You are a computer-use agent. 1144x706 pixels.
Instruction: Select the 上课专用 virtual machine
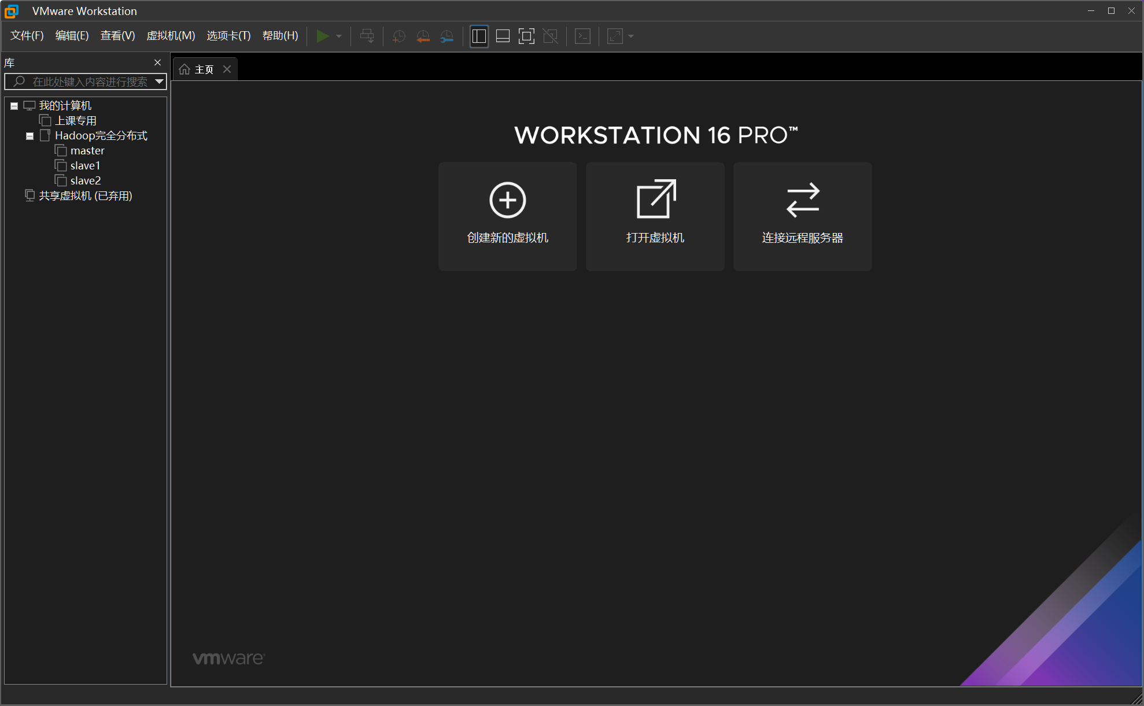click(75, 121)
